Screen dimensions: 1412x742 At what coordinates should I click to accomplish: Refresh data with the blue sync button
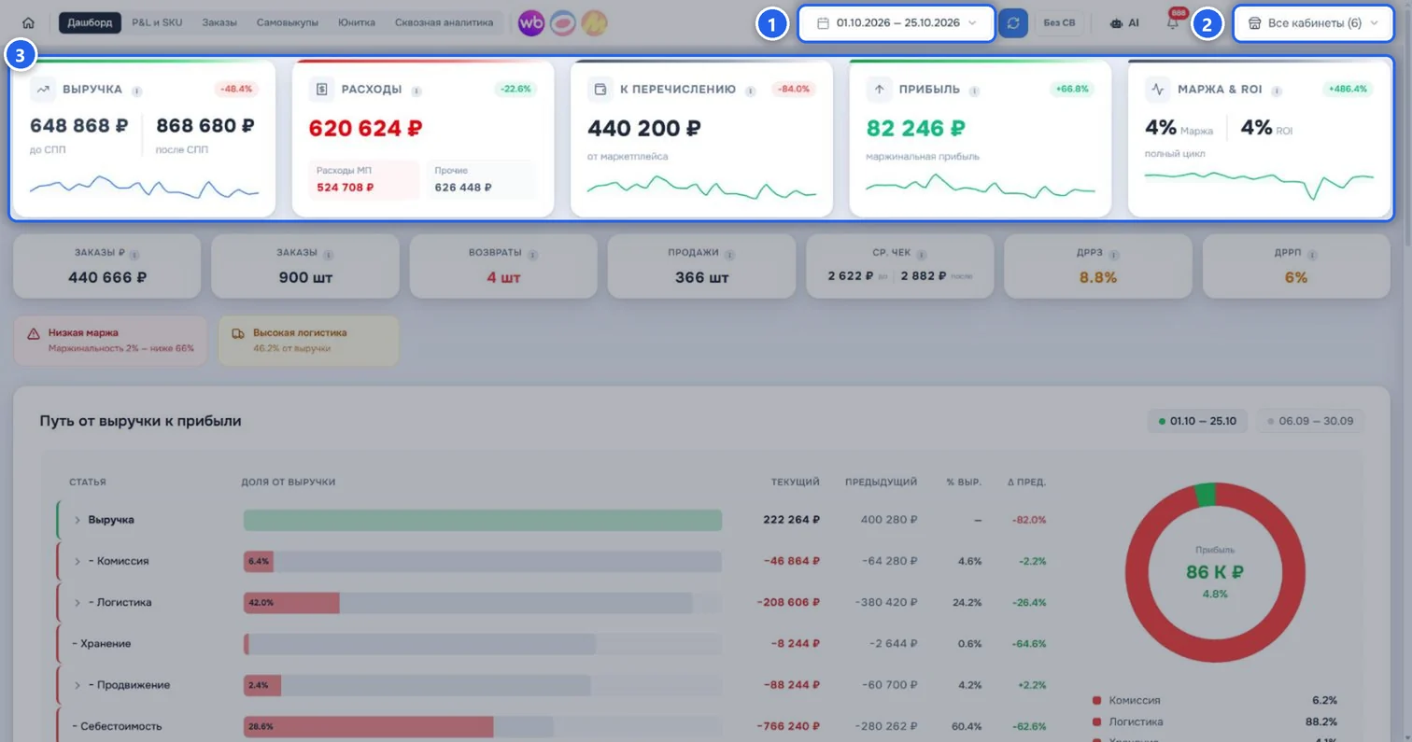[1012, 22]
